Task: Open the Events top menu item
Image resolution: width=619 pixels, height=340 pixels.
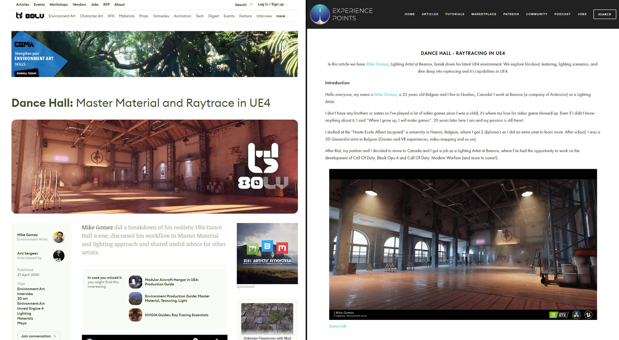Action: tap(39, 5)
